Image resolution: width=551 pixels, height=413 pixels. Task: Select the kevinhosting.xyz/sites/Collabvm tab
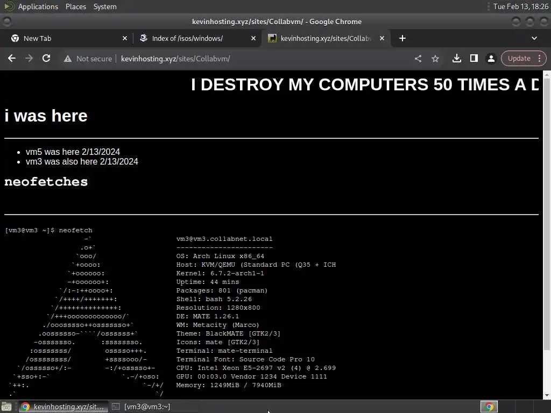[x=325, y=38]
